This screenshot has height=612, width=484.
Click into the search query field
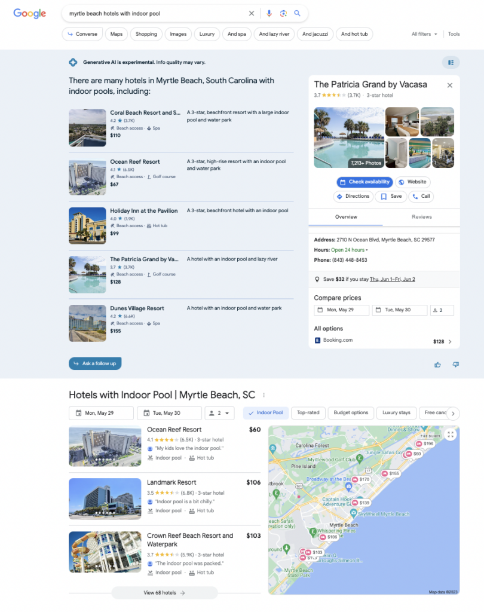pyautogui.click(x=156, y=13)
